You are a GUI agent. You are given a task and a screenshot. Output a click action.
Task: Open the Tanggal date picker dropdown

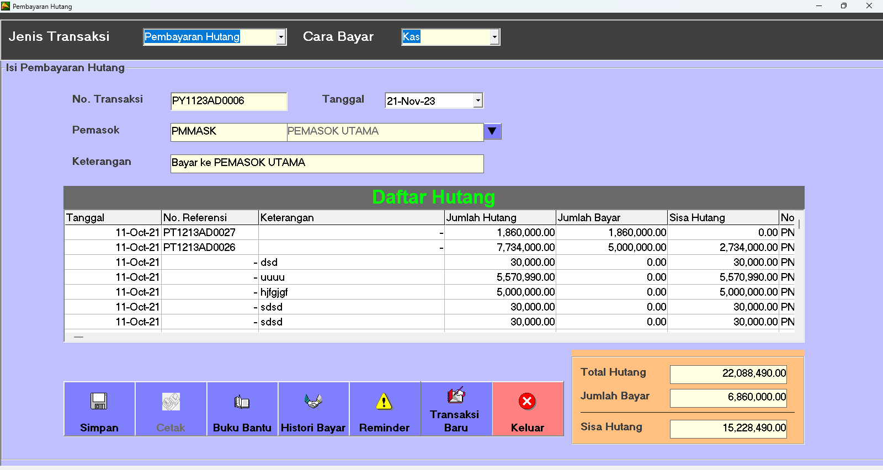[x=478, y=100]
